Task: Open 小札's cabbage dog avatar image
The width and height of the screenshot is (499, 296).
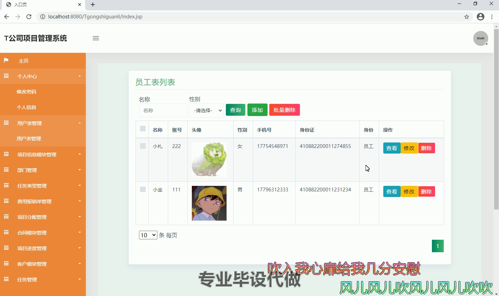Action: click(x=209, y=160)
